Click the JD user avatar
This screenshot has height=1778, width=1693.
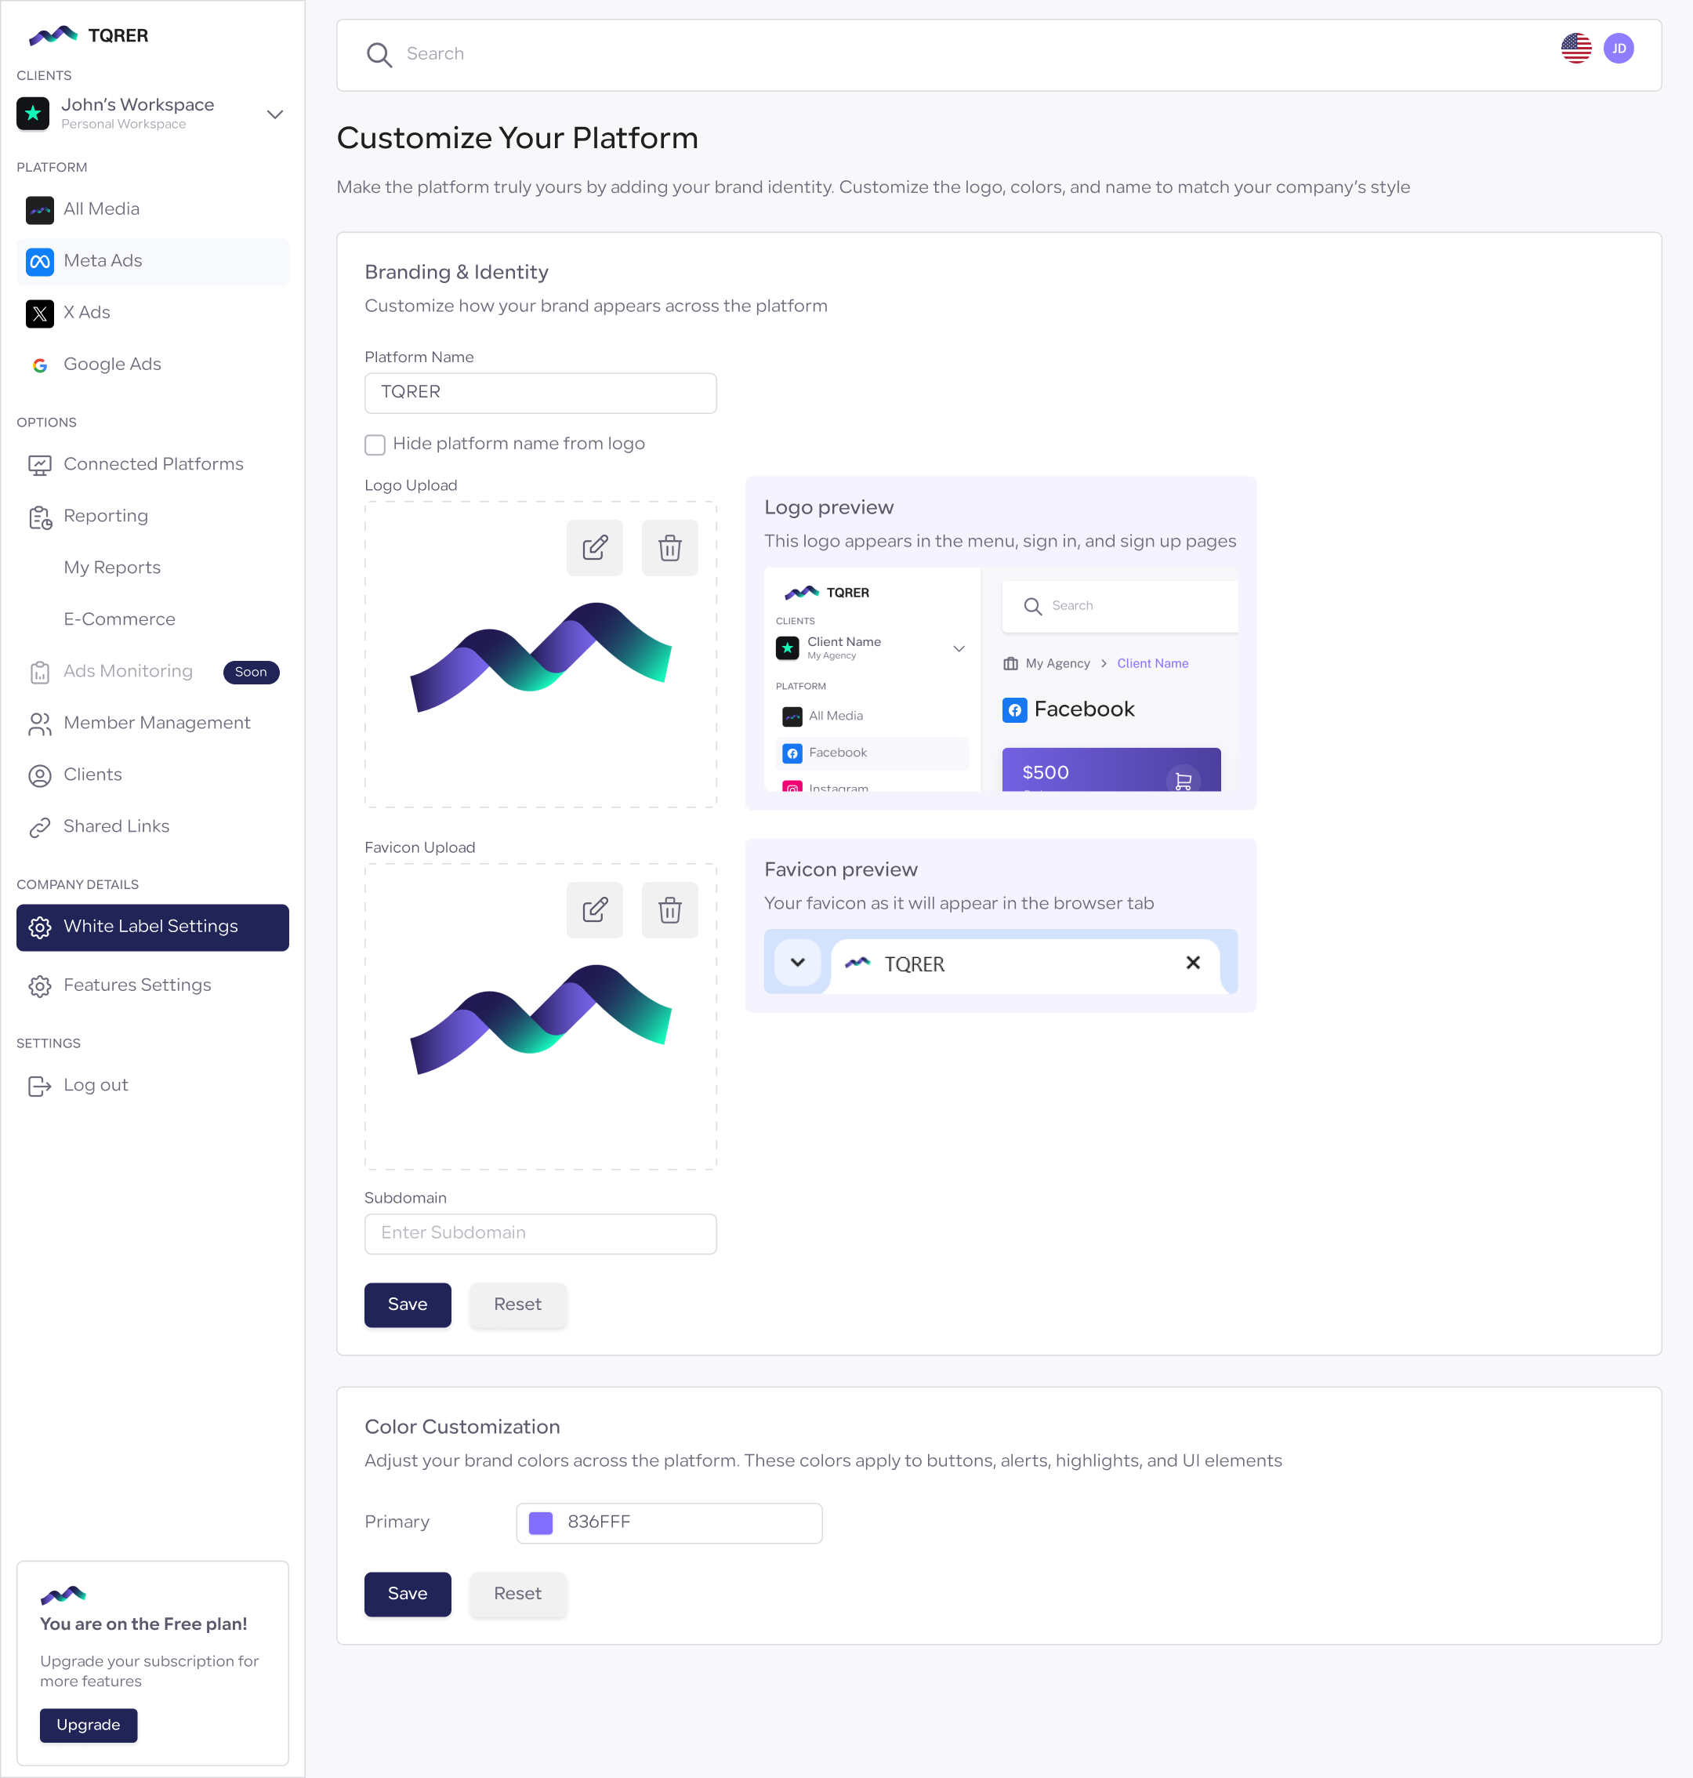point(1618,49)
